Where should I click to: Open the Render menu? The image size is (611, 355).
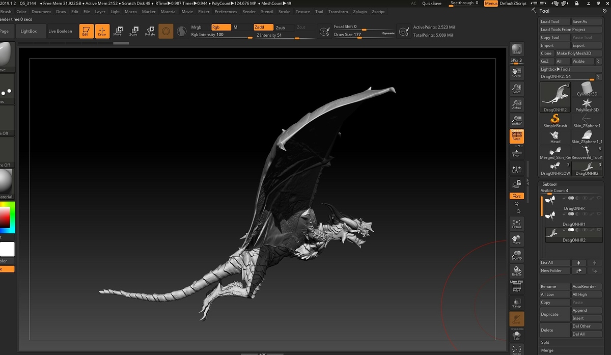point(249,12)
